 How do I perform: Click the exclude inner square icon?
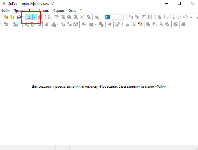tap(167, 24)
